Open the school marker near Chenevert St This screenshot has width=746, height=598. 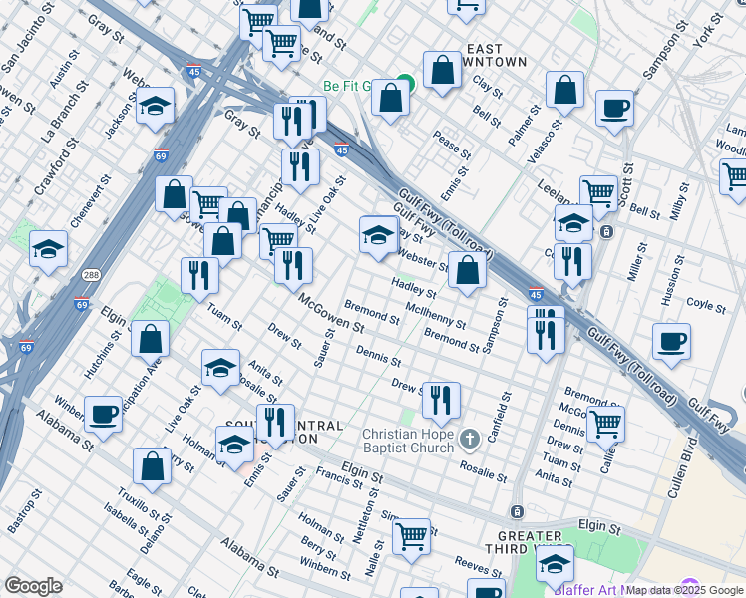pos(48,252)
